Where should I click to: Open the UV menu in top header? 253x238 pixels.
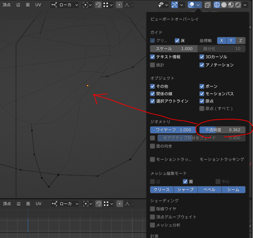(38, 5)
